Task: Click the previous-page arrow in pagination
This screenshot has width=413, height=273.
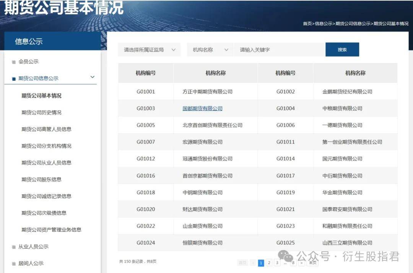Action: click(253, 263)
